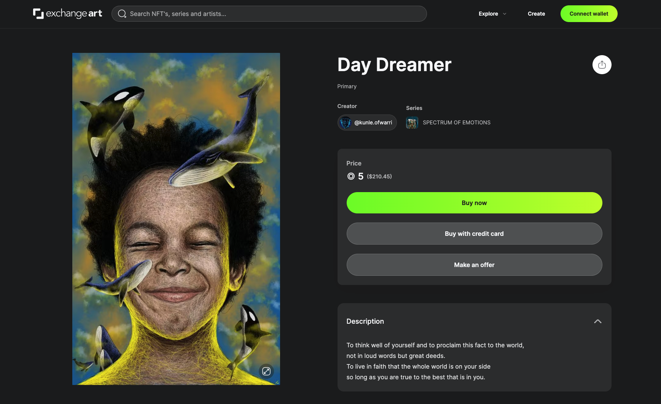Click the Day Dreamer artwork image
This screenshot has height=404, width=661.
[176, 219]
